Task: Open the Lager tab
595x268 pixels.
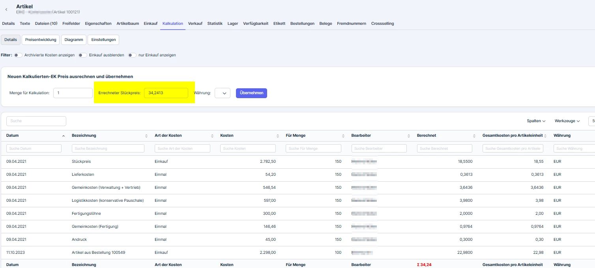Action: [x=233, y=24]
